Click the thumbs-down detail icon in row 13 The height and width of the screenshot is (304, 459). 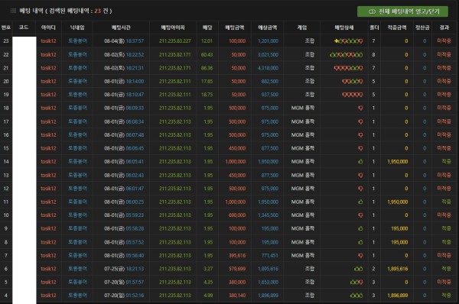[360, 176]
